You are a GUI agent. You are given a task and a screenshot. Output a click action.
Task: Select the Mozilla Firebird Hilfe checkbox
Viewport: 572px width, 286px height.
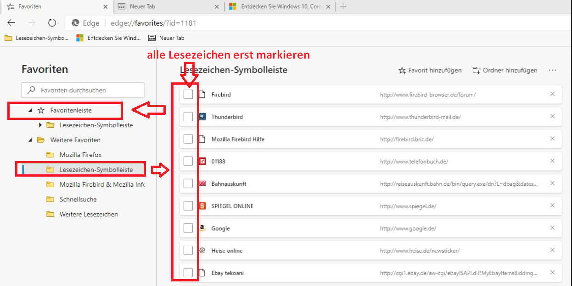(188, 139)
